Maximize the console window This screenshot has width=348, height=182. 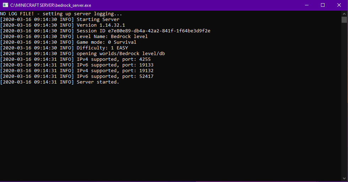click(323, 5)
